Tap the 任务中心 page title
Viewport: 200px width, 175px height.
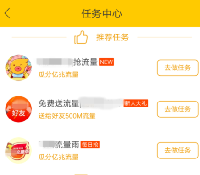[102, 13]
